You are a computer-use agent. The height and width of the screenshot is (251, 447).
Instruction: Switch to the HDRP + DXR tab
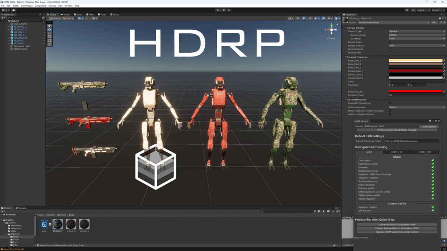point(425,152)
